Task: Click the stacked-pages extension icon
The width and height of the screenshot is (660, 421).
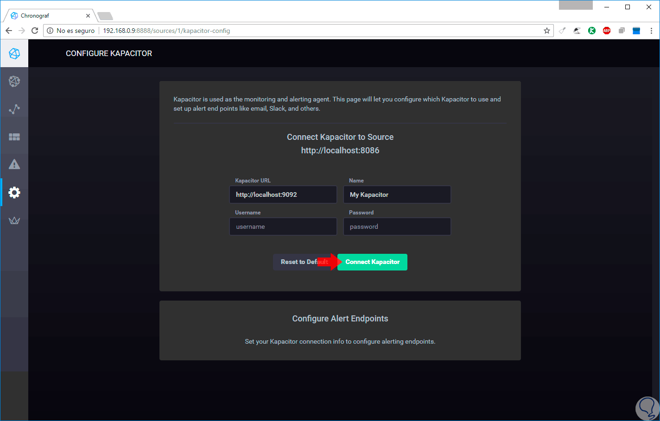Action: click(x=622, y=31)
